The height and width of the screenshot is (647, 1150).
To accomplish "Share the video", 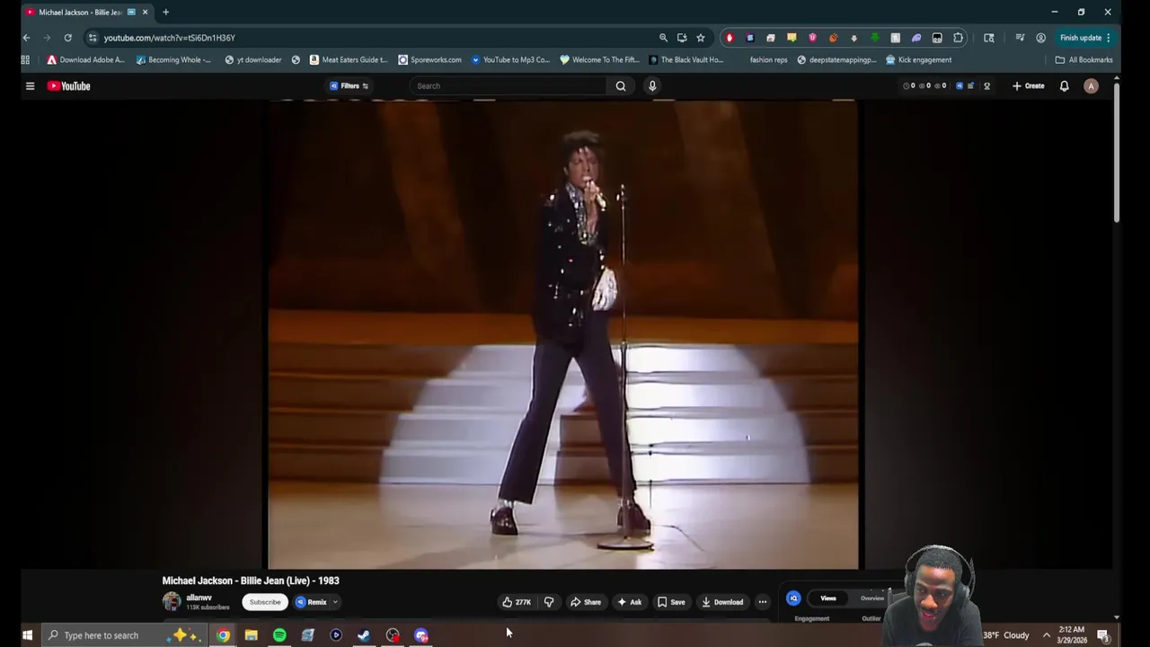I will point(586,602).
